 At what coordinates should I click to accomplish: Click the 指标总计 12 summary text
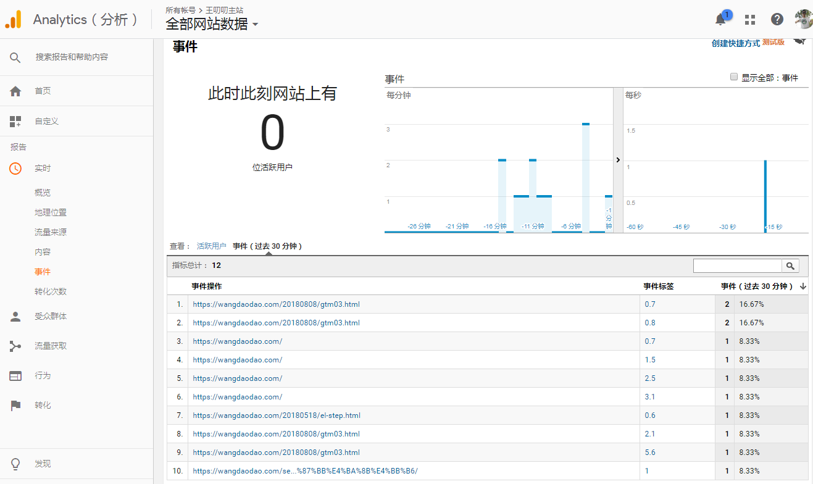click(x=196, y=265)
